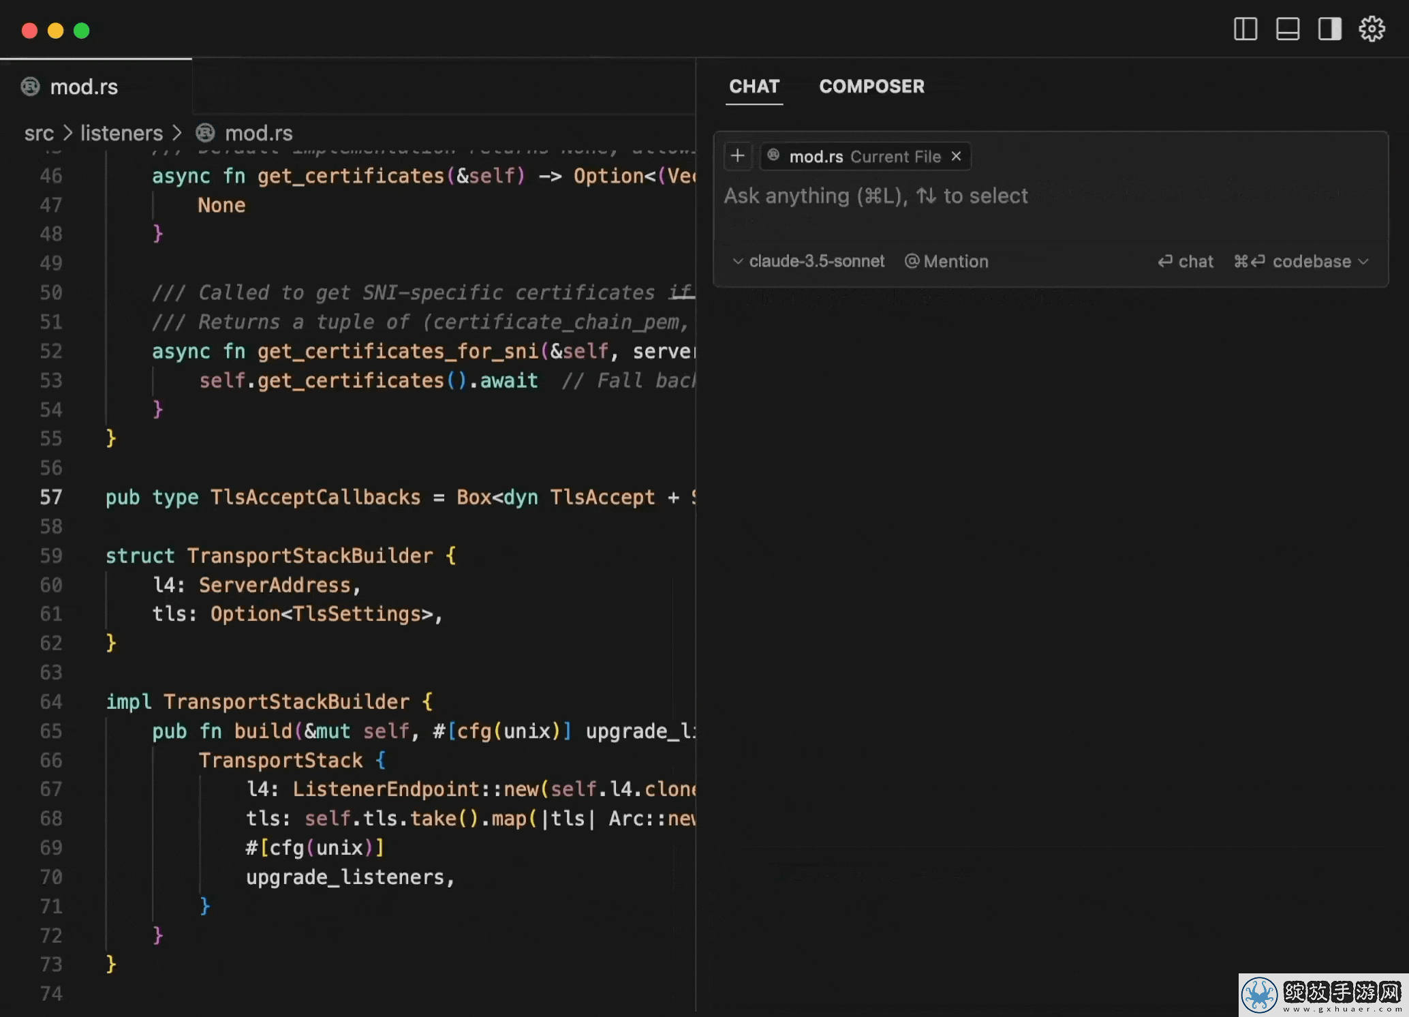This screenshot has height=1017, width=1409.
Task: Click None return value on line 47
Action: point(221,205)
